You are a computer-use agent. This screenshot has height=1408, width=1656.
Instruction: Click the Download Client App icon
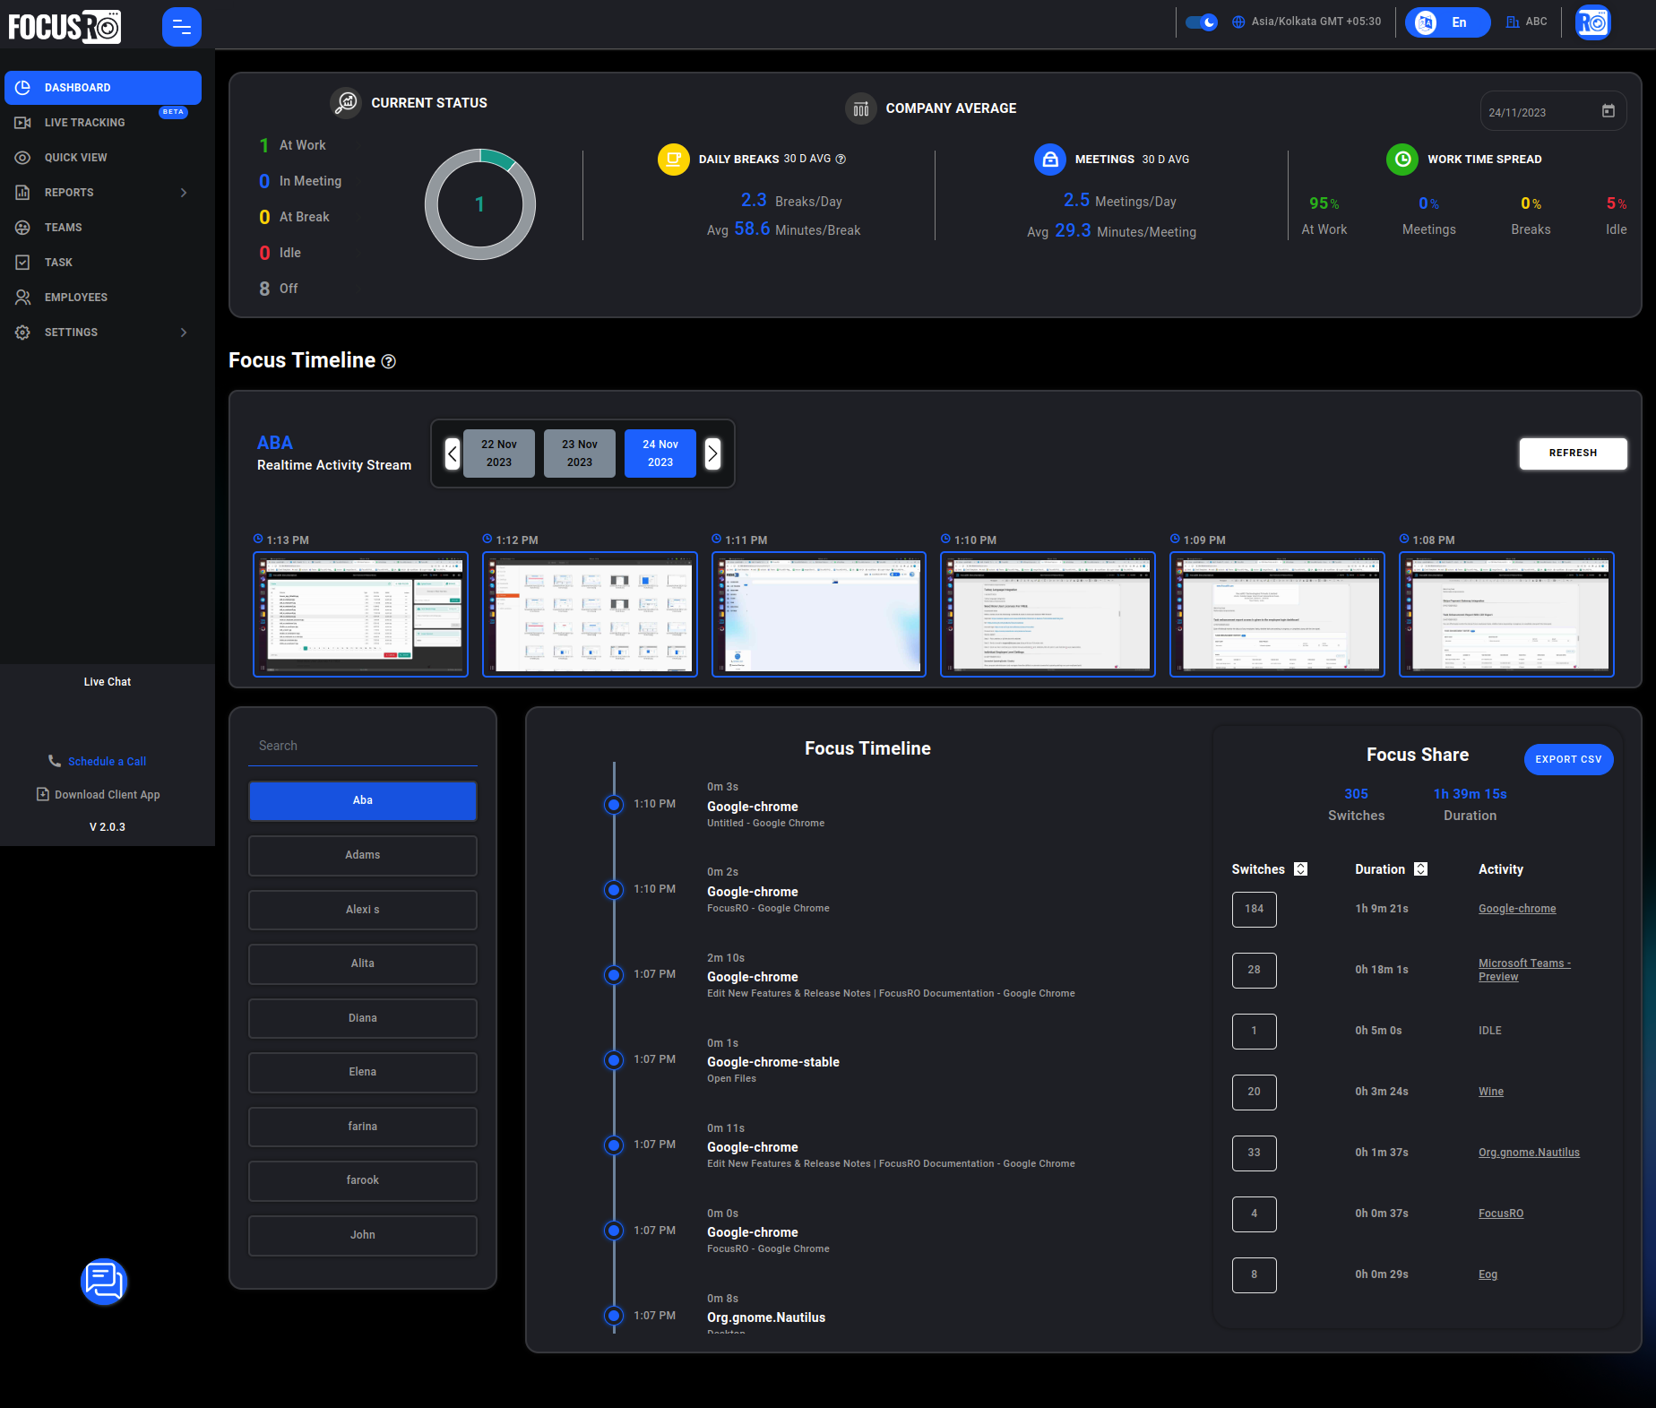[x=42, y=794]
